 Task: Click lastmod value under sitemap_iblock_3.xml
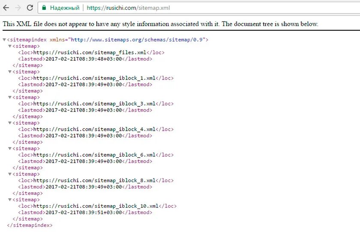pos(84,110)
